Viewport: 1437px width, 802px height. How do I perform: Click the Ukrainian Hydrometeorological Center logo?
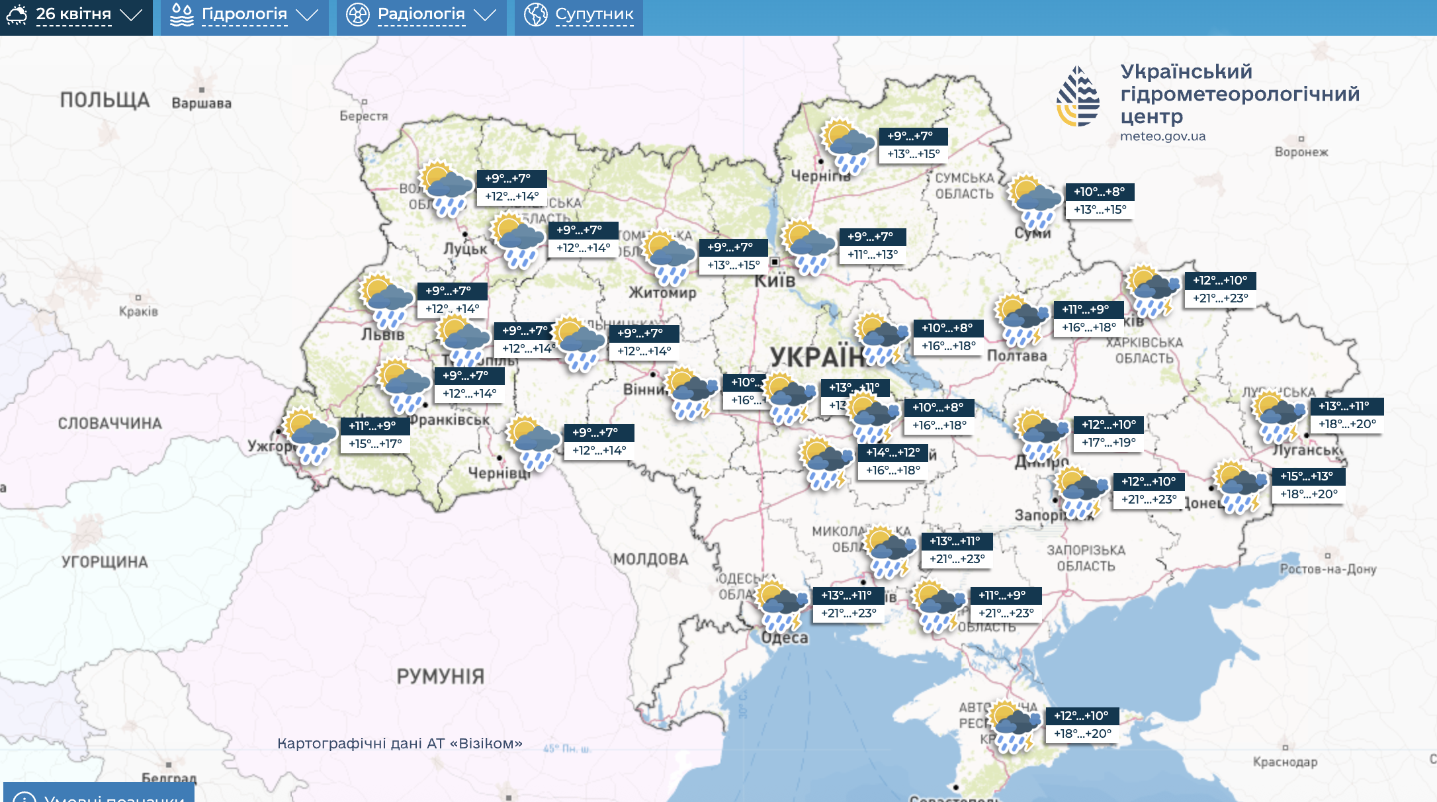coord(1078,97)
